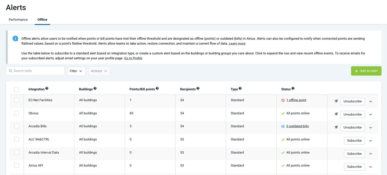Click the green checkmark in ALC WebCTRL status
Screen dimensions: 387x175
[283, 139]
